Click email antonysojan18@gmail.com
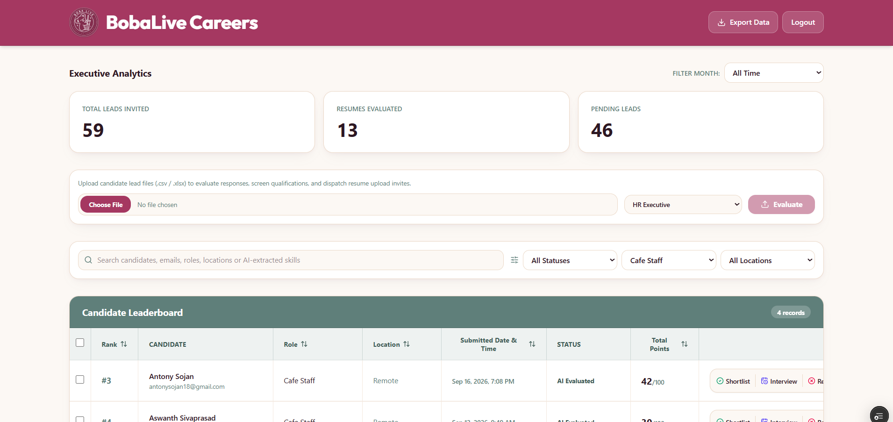 tap(187, 387)
